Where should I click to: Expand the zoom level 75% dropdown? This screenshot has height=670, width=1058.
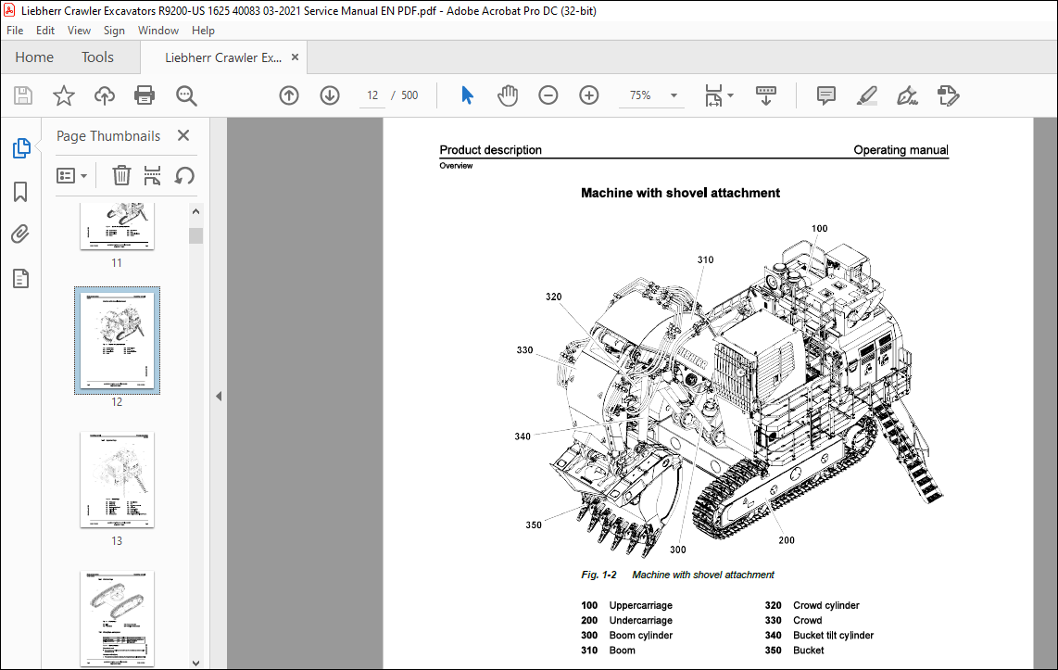tap(674, 95)
